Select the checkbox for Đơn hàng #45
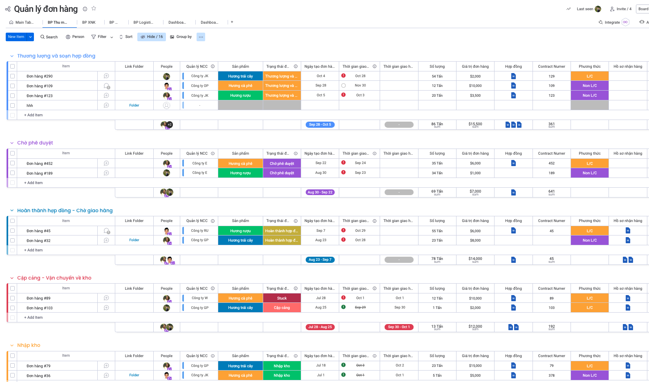Viewport: 649px width, 382px height. tap(13, 231)
